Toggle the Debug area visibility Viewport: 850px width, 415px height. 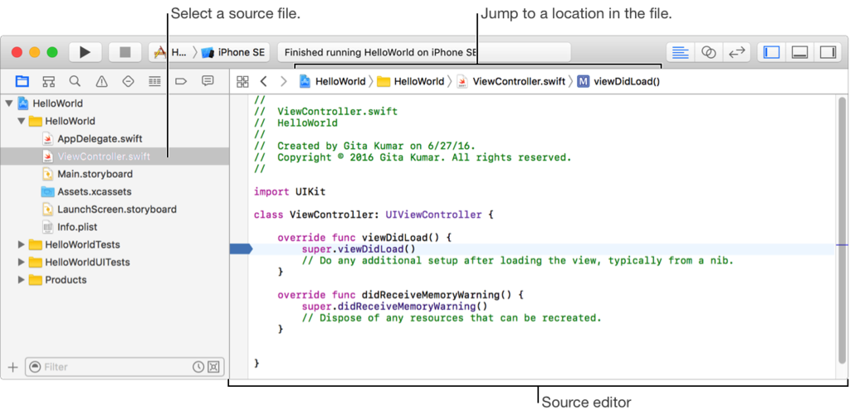click(x=799, y=52)
